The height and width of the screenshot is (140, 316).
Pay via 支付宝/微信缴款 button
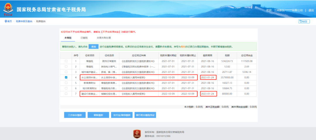[x=121, y=115]
